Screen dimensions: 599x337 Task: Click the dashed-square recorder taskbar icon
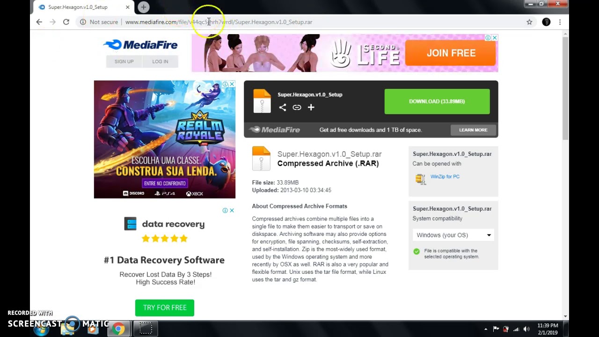point(146,329)
